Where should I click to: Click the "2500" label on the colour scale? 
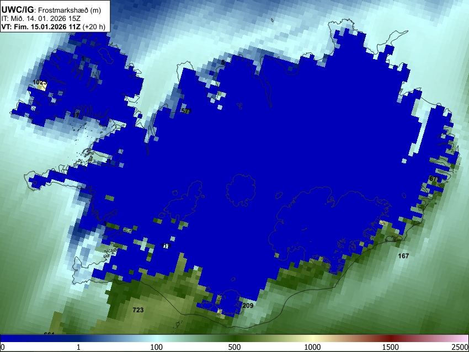coord(461,347)
